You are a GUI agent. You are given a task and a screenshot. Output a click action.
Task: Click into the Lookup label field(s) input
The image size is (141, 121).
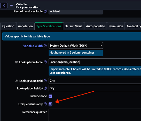(95, 88)
